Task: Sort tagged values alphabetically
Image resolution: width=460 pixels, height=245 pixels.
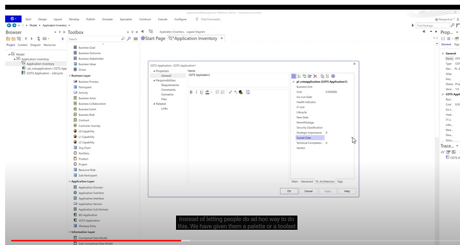Action: [299, 77]
